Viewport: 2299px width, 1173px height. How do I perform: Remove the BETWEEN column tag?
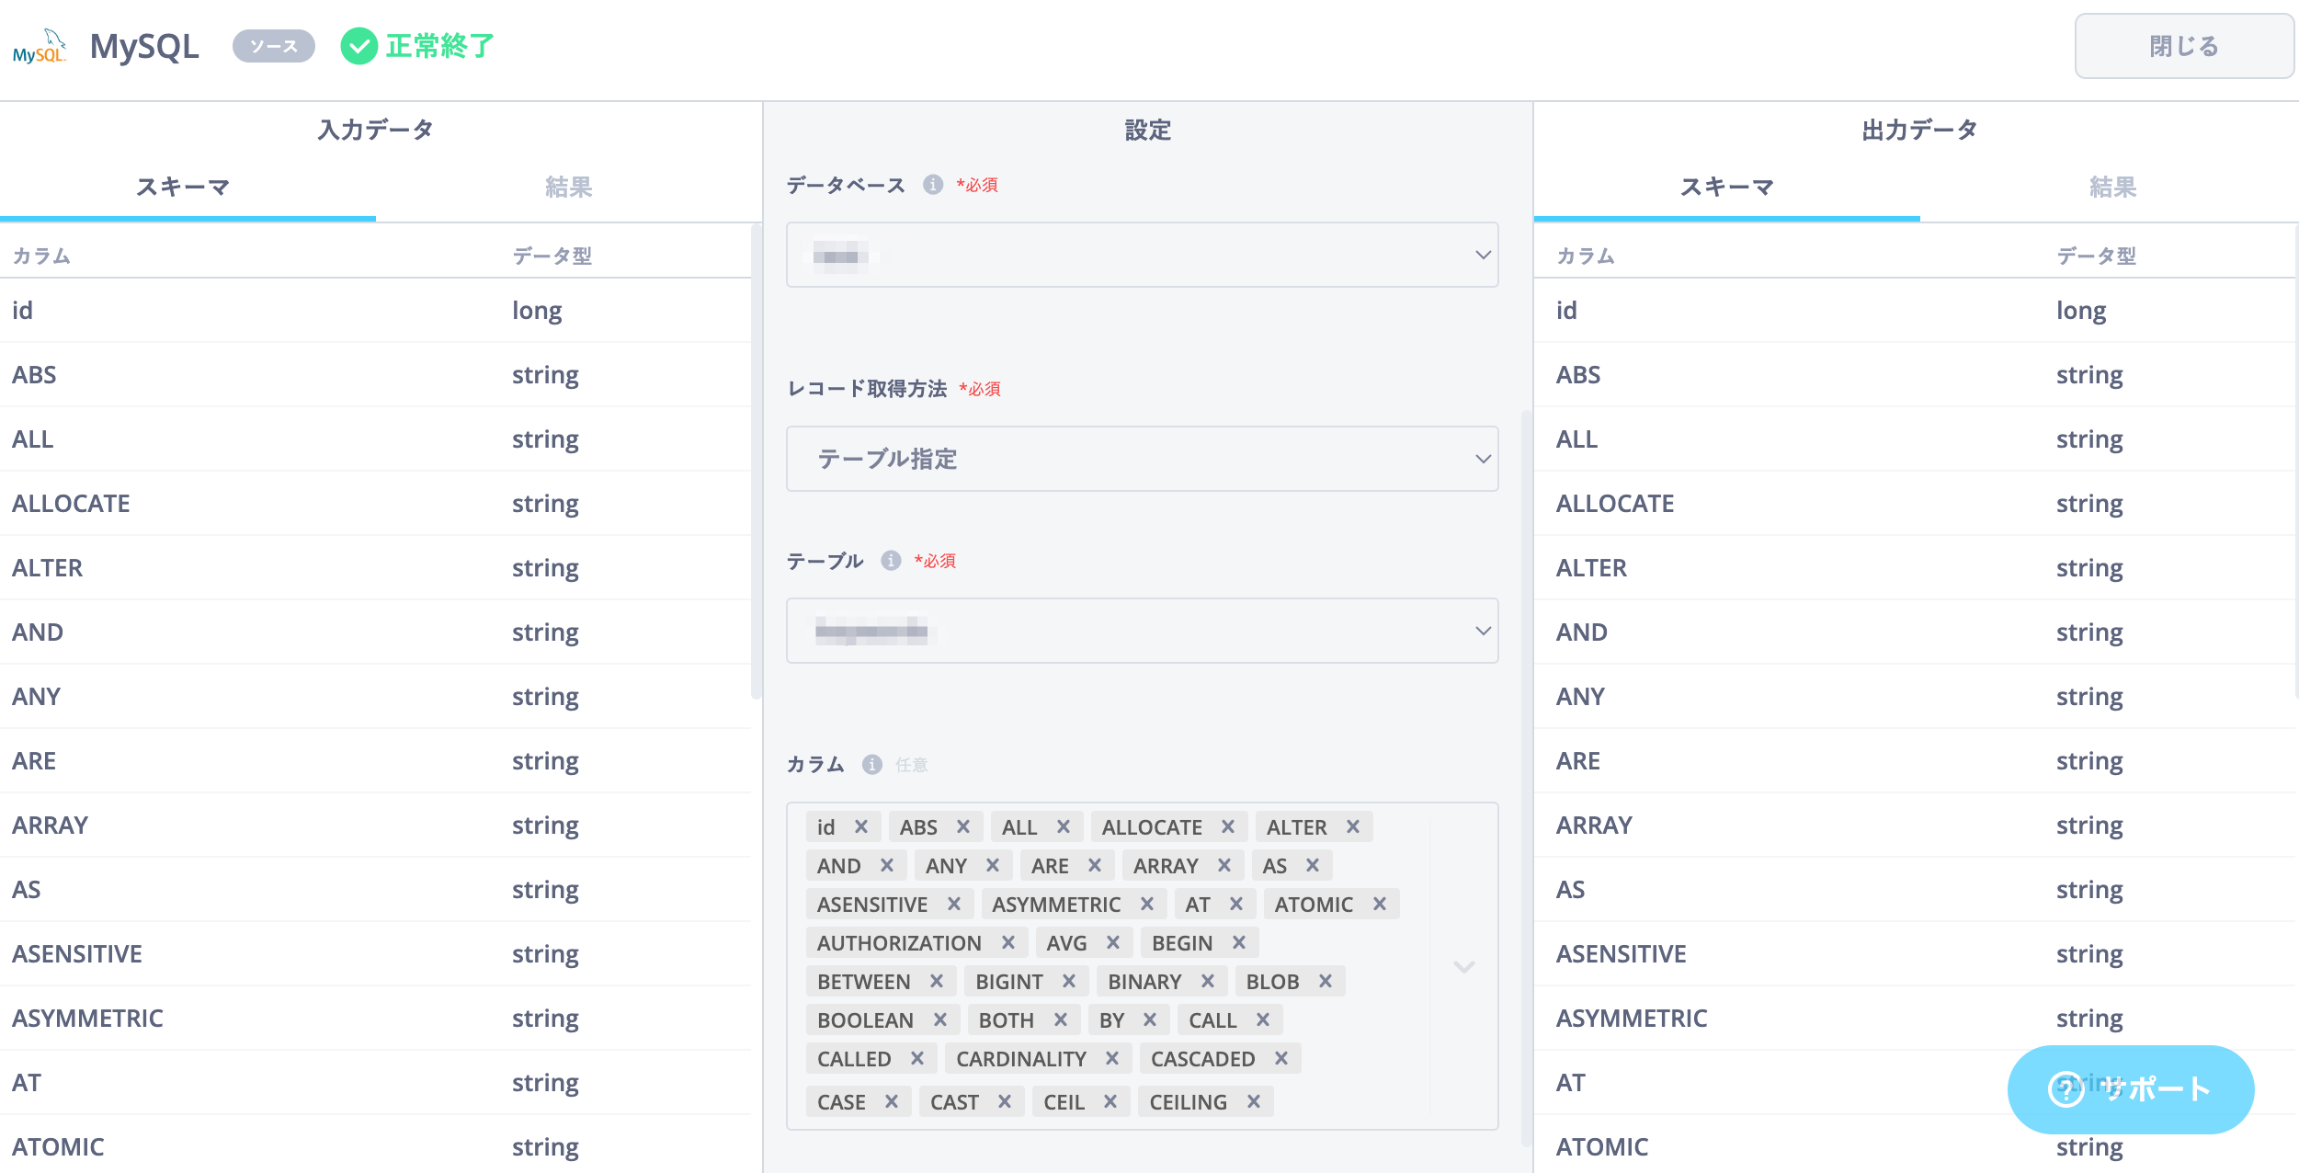pyautogui.click(x=937, y=981)
